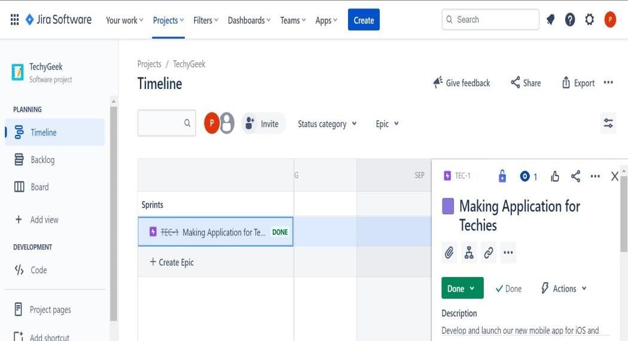Open the more options menu next to Export
Viewport: 628px width, 341px height.
[x=608, y=83]
